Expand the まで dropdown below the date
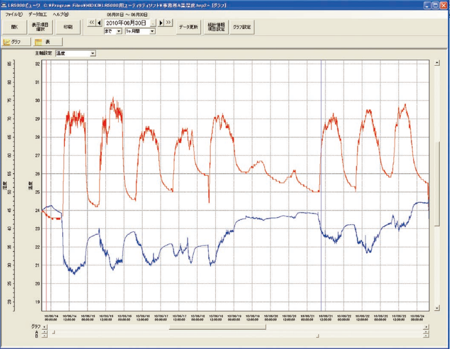This screenshot has height=349, width=450. 119,31
